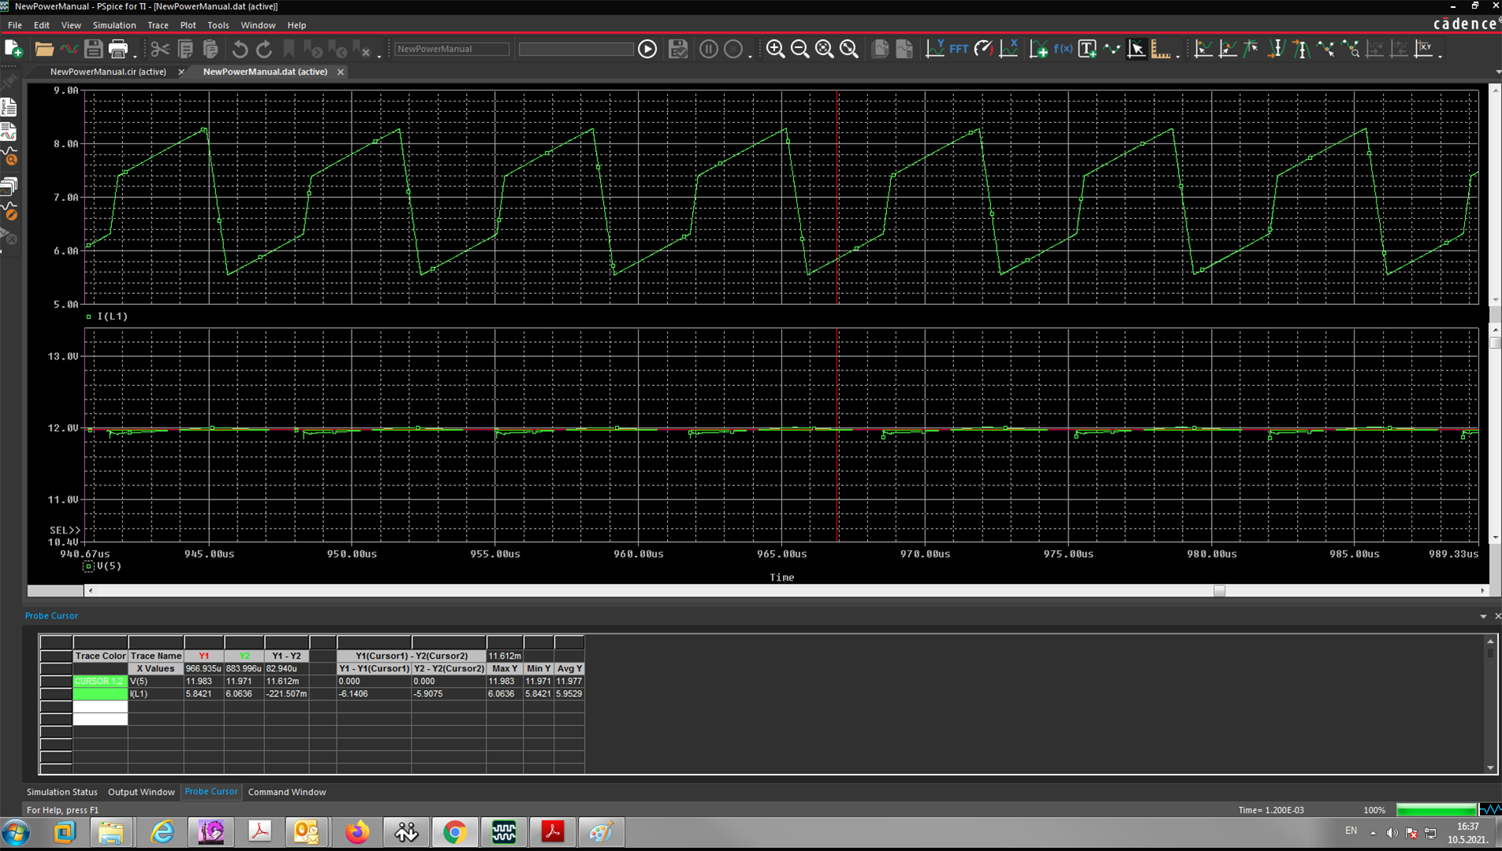The width and height of the screenshot is (1502, 851).
Task: Switch to the Command Window tab
Action: click(287, 792)
